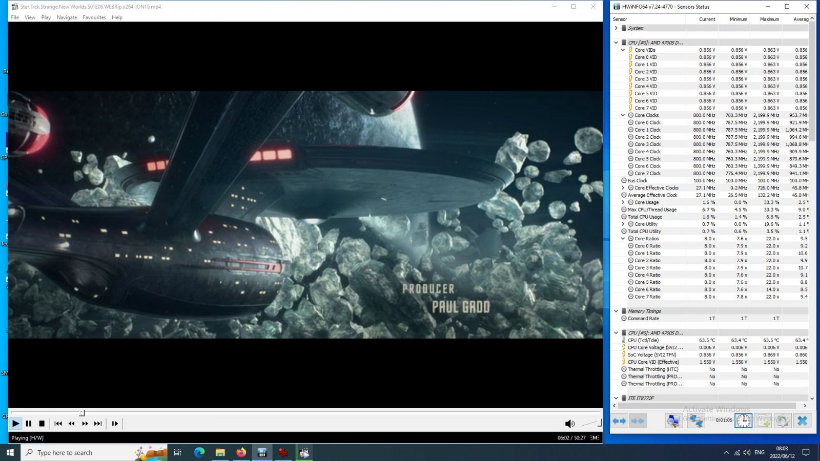Skip to next file in player

click(x=98, y=424)
